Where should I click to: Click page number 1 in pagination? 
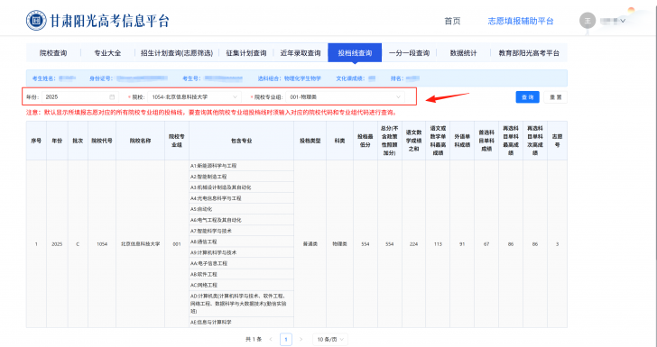pos(286,339)
